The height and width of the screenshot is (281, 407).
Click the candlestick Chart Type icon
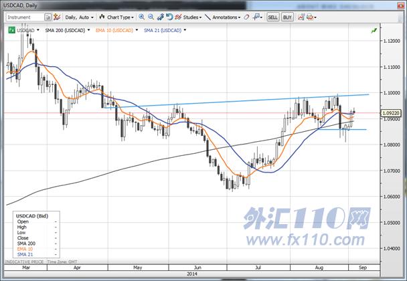tap(102, 17)
